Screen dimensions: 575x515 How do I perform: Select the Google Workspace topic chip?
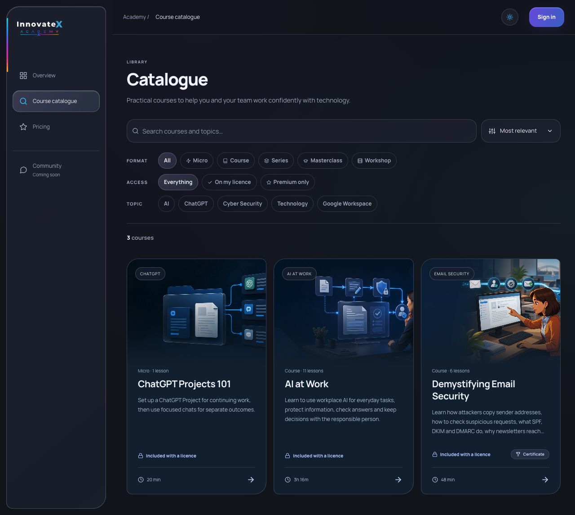click(x=347, y=204)
